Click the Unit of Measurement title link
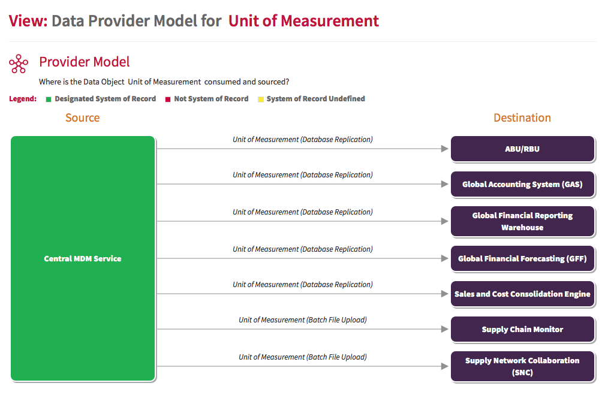 pyautogui.click(x=303, y=21)
